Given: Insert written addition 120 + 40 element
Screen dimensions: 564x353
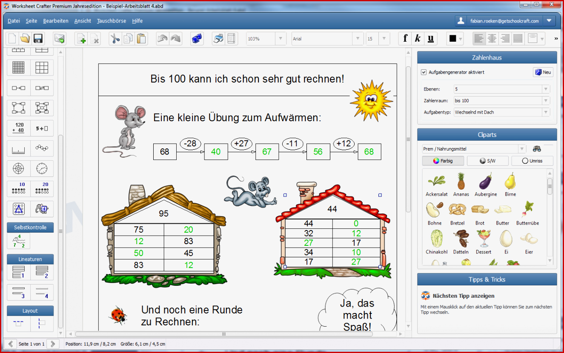Looking at the screenshot, I should 18,128.
